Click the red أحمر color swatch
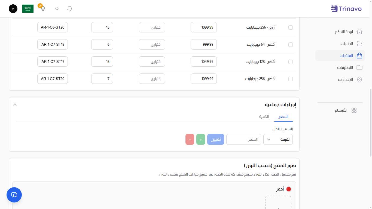 click(289, 189)
